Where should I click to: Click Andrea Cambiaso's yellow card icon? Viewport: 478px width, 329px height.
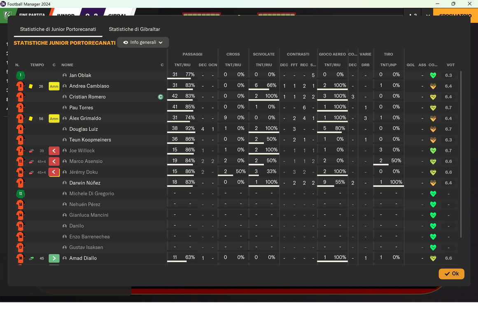[x=31, y=86]
